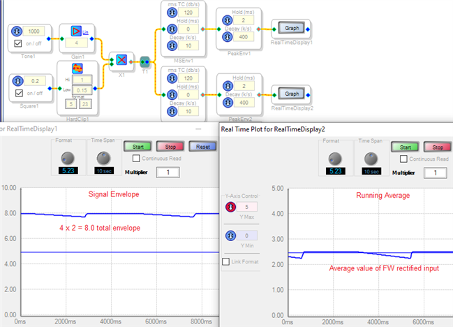This screenshot has height=327, width=453.
Task: Click Format dial knob in RealTimeDisplay1
Action: [68, 158]
